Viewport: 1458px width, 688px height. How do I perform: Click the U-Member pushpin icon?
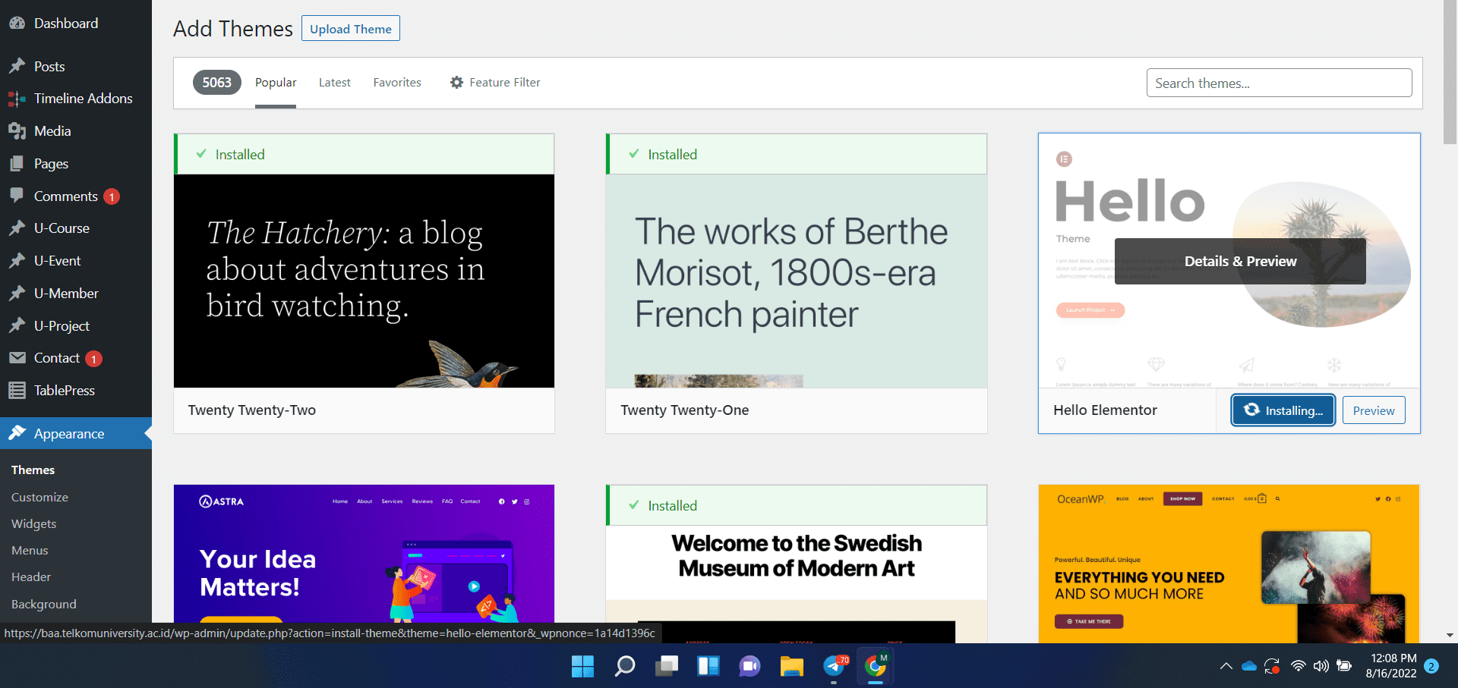tap(17, 294)
